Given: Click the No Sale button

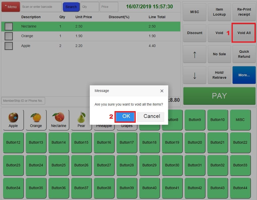Looking at the screenshot, I should click(219, 54).
